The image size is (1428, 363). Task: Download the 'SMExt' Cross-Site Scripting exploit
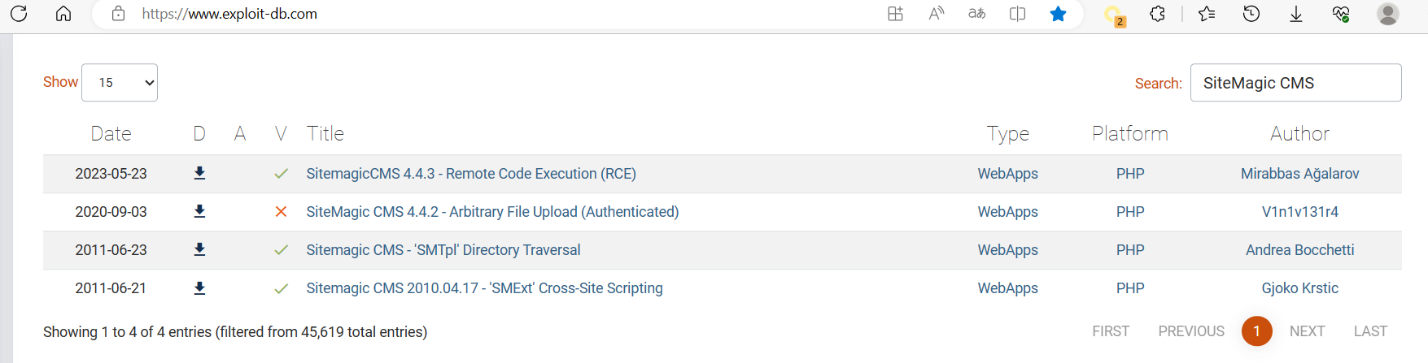pos(199,288)
